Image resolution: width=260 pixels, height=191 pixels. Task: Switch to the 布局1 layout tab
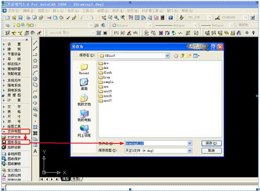click(76, 179)
